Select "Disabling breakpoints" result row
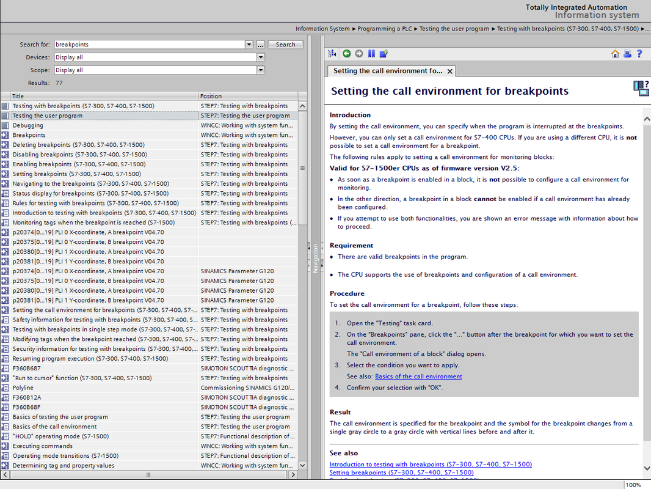The height and width of the screenshot is (489, 651). click(x=150, y=155)
